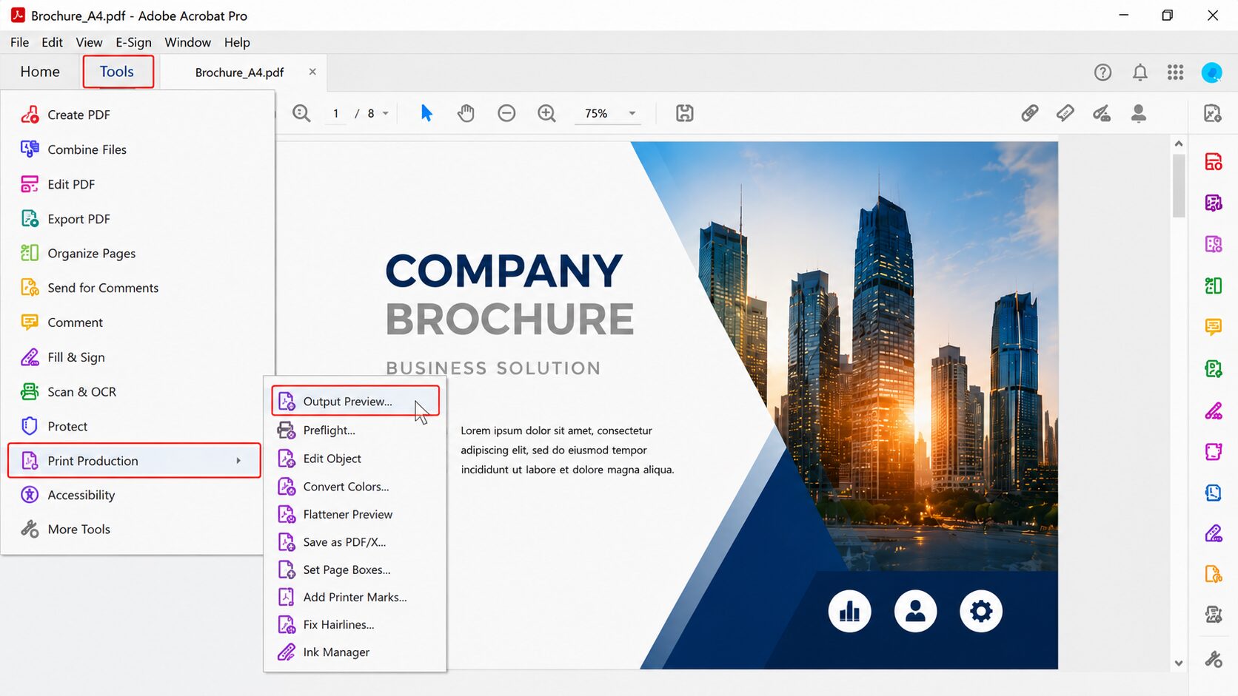Click the vertical scrollbar down arrow

click(1179, 663)
